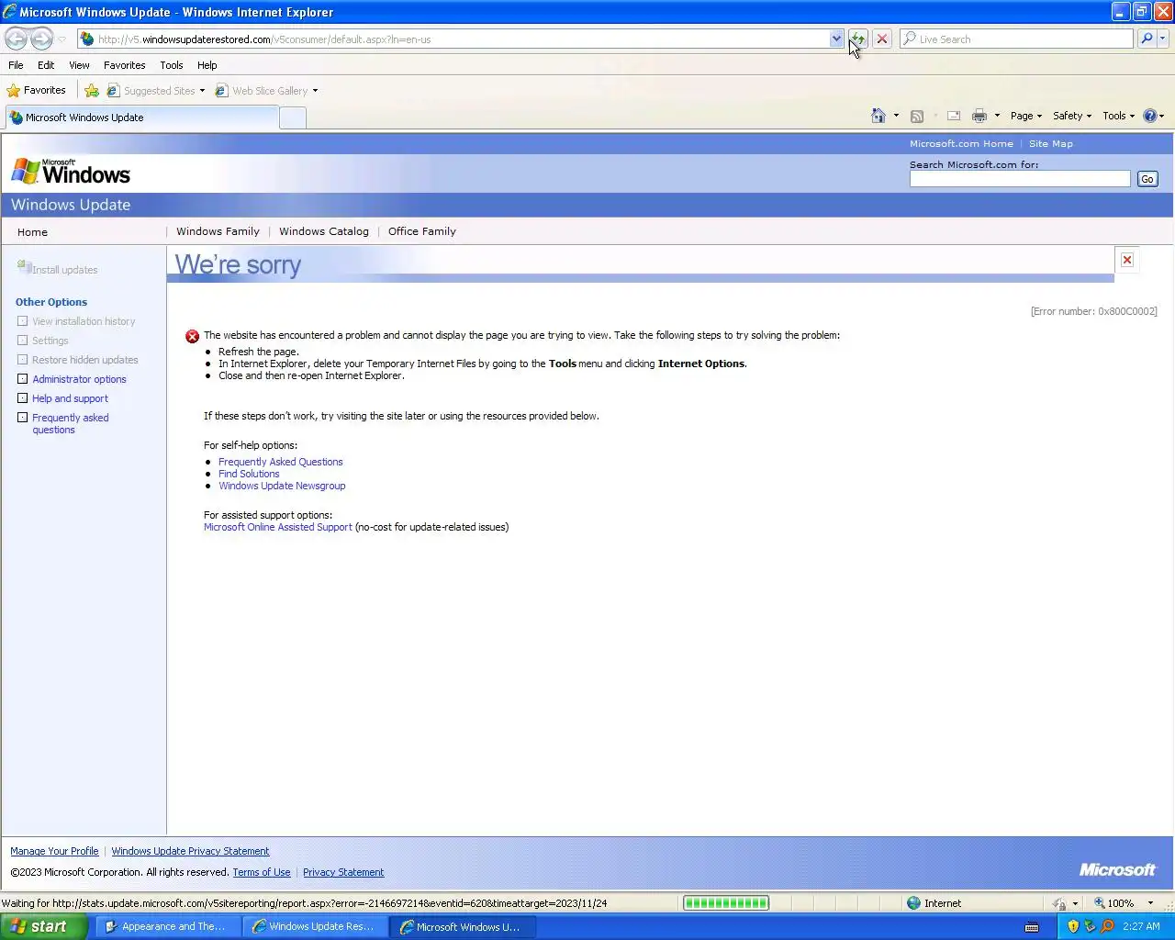Click the Home link in sidebar
The width and height of the screenshot is (1175, 940).
pos(32,232)
